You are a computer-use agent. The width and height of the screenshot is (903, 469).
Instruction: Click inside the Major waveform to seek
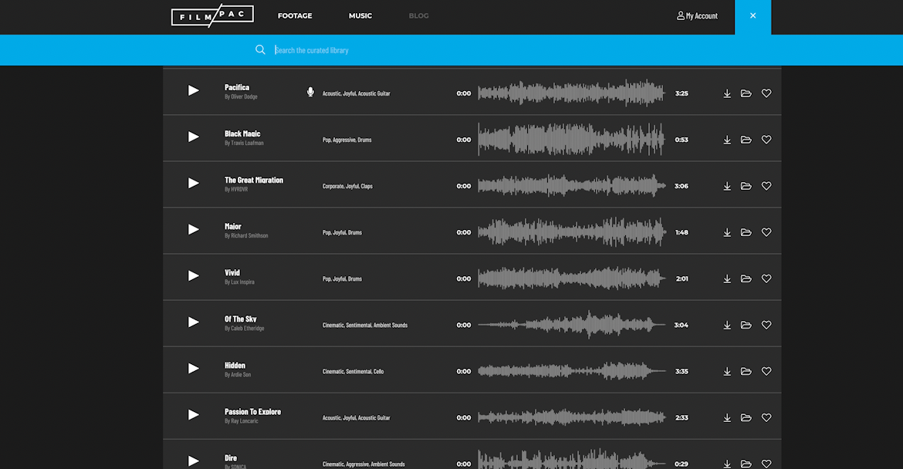pos(571,231)
